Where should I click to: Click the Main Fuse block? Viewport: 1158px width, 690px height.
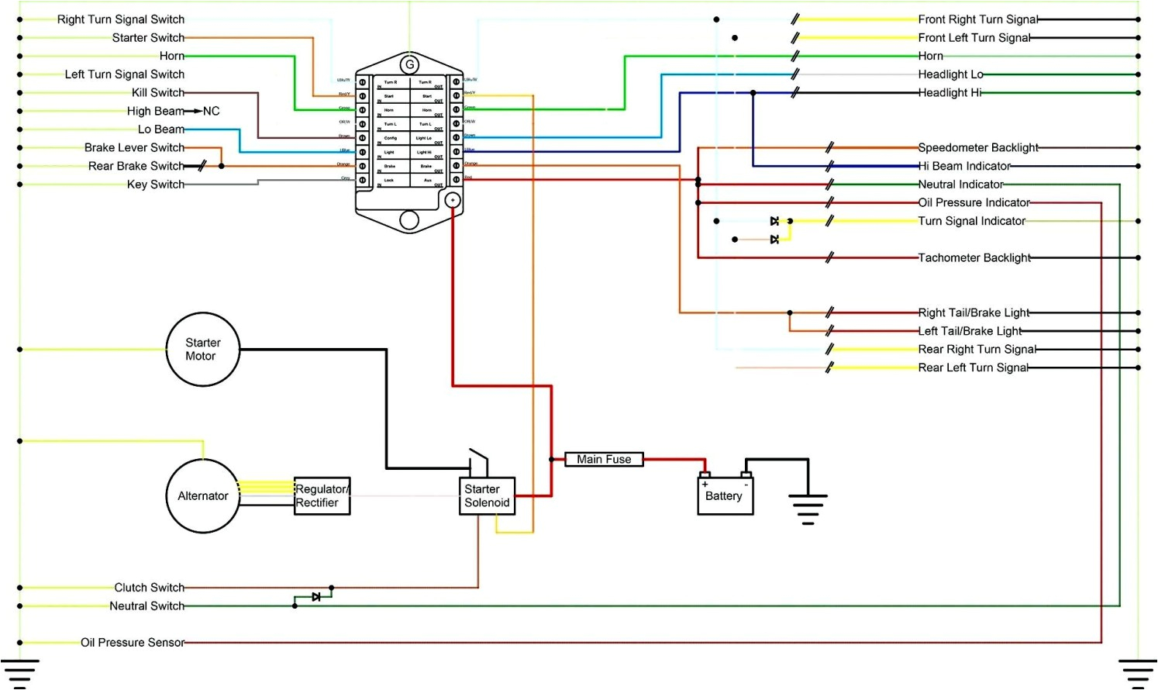coord(604,459)
